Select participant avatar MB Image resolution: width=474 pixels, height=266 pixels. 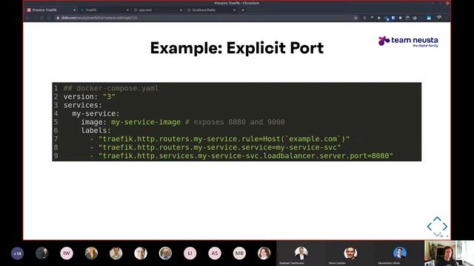coord(239,253)
